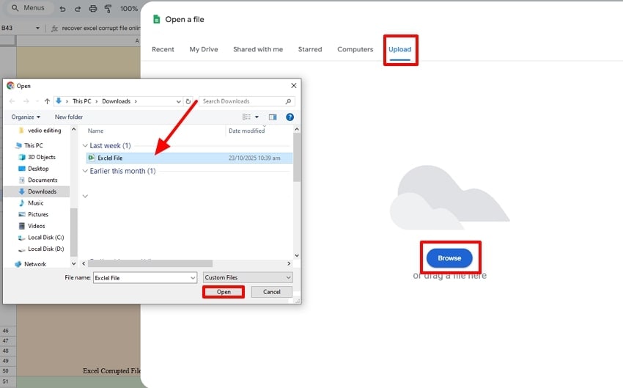Open the B43 name box dropdown
Viewport: 623px width, 388px height.
coord(37,28)
